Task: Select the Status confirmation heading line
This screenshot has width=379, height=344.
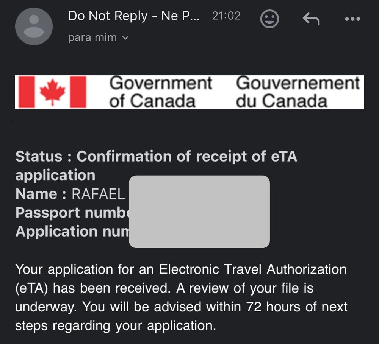Action: 156,166
